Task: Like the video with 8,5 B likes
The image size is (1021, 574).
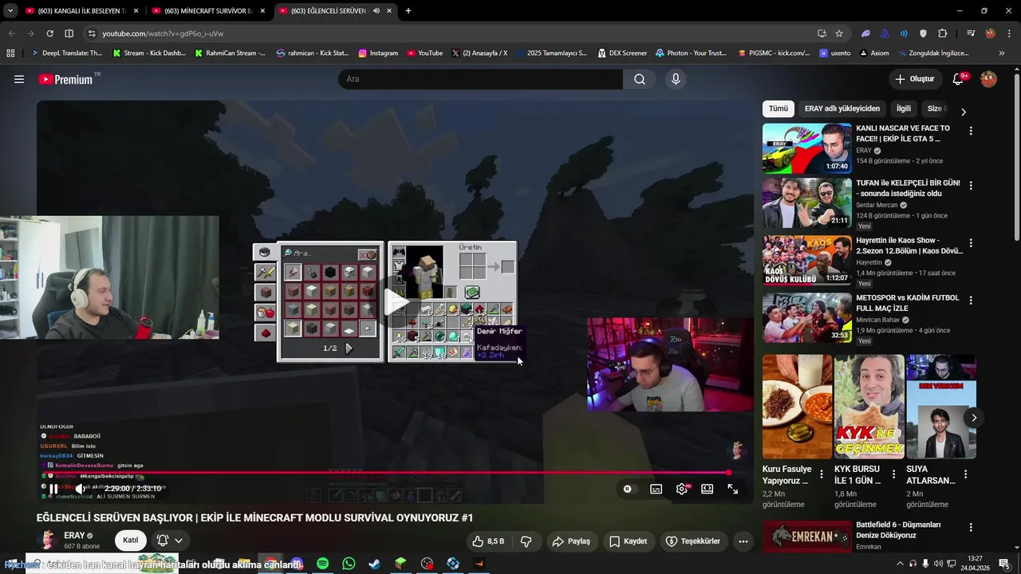Action: [487, 541]
